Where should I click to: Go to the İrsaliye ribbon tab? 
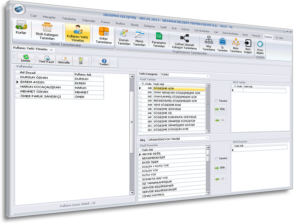click(120, 23)
